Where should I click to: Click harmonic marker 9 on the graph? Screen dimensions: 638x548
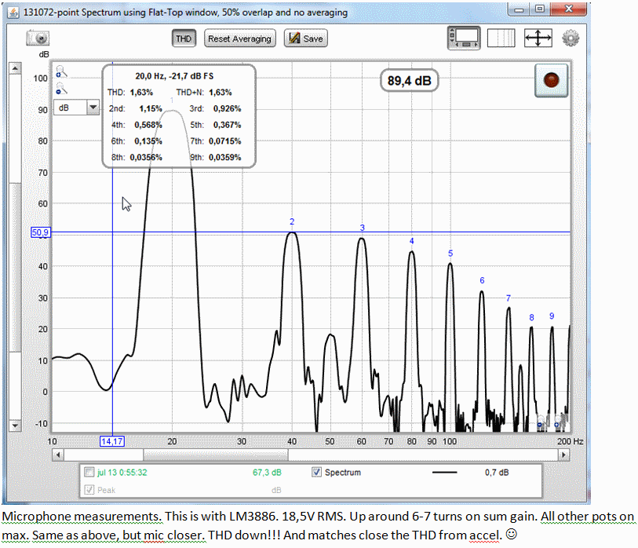[x=552, y=316]
